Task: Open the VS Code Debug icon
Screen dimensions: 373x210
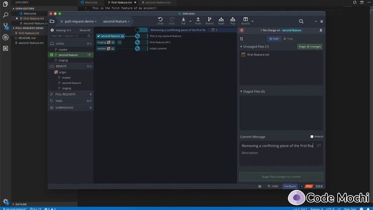Action: click(5, 37)
